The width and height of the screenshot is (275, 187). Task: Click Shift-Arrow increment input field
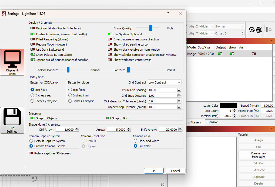click(169, 129)
